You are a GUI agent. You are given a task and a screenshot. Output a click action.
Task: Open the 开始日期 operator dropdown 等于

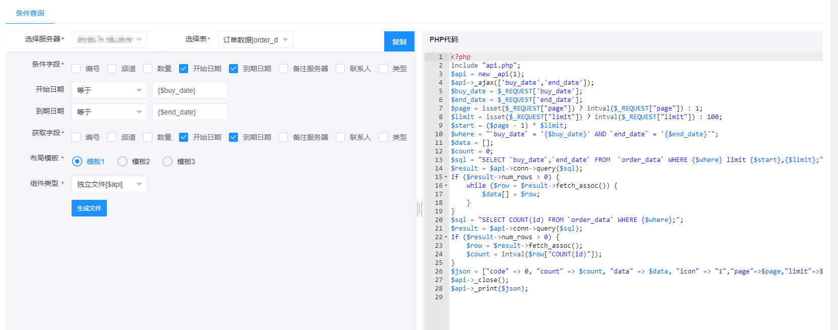[109, 90]
